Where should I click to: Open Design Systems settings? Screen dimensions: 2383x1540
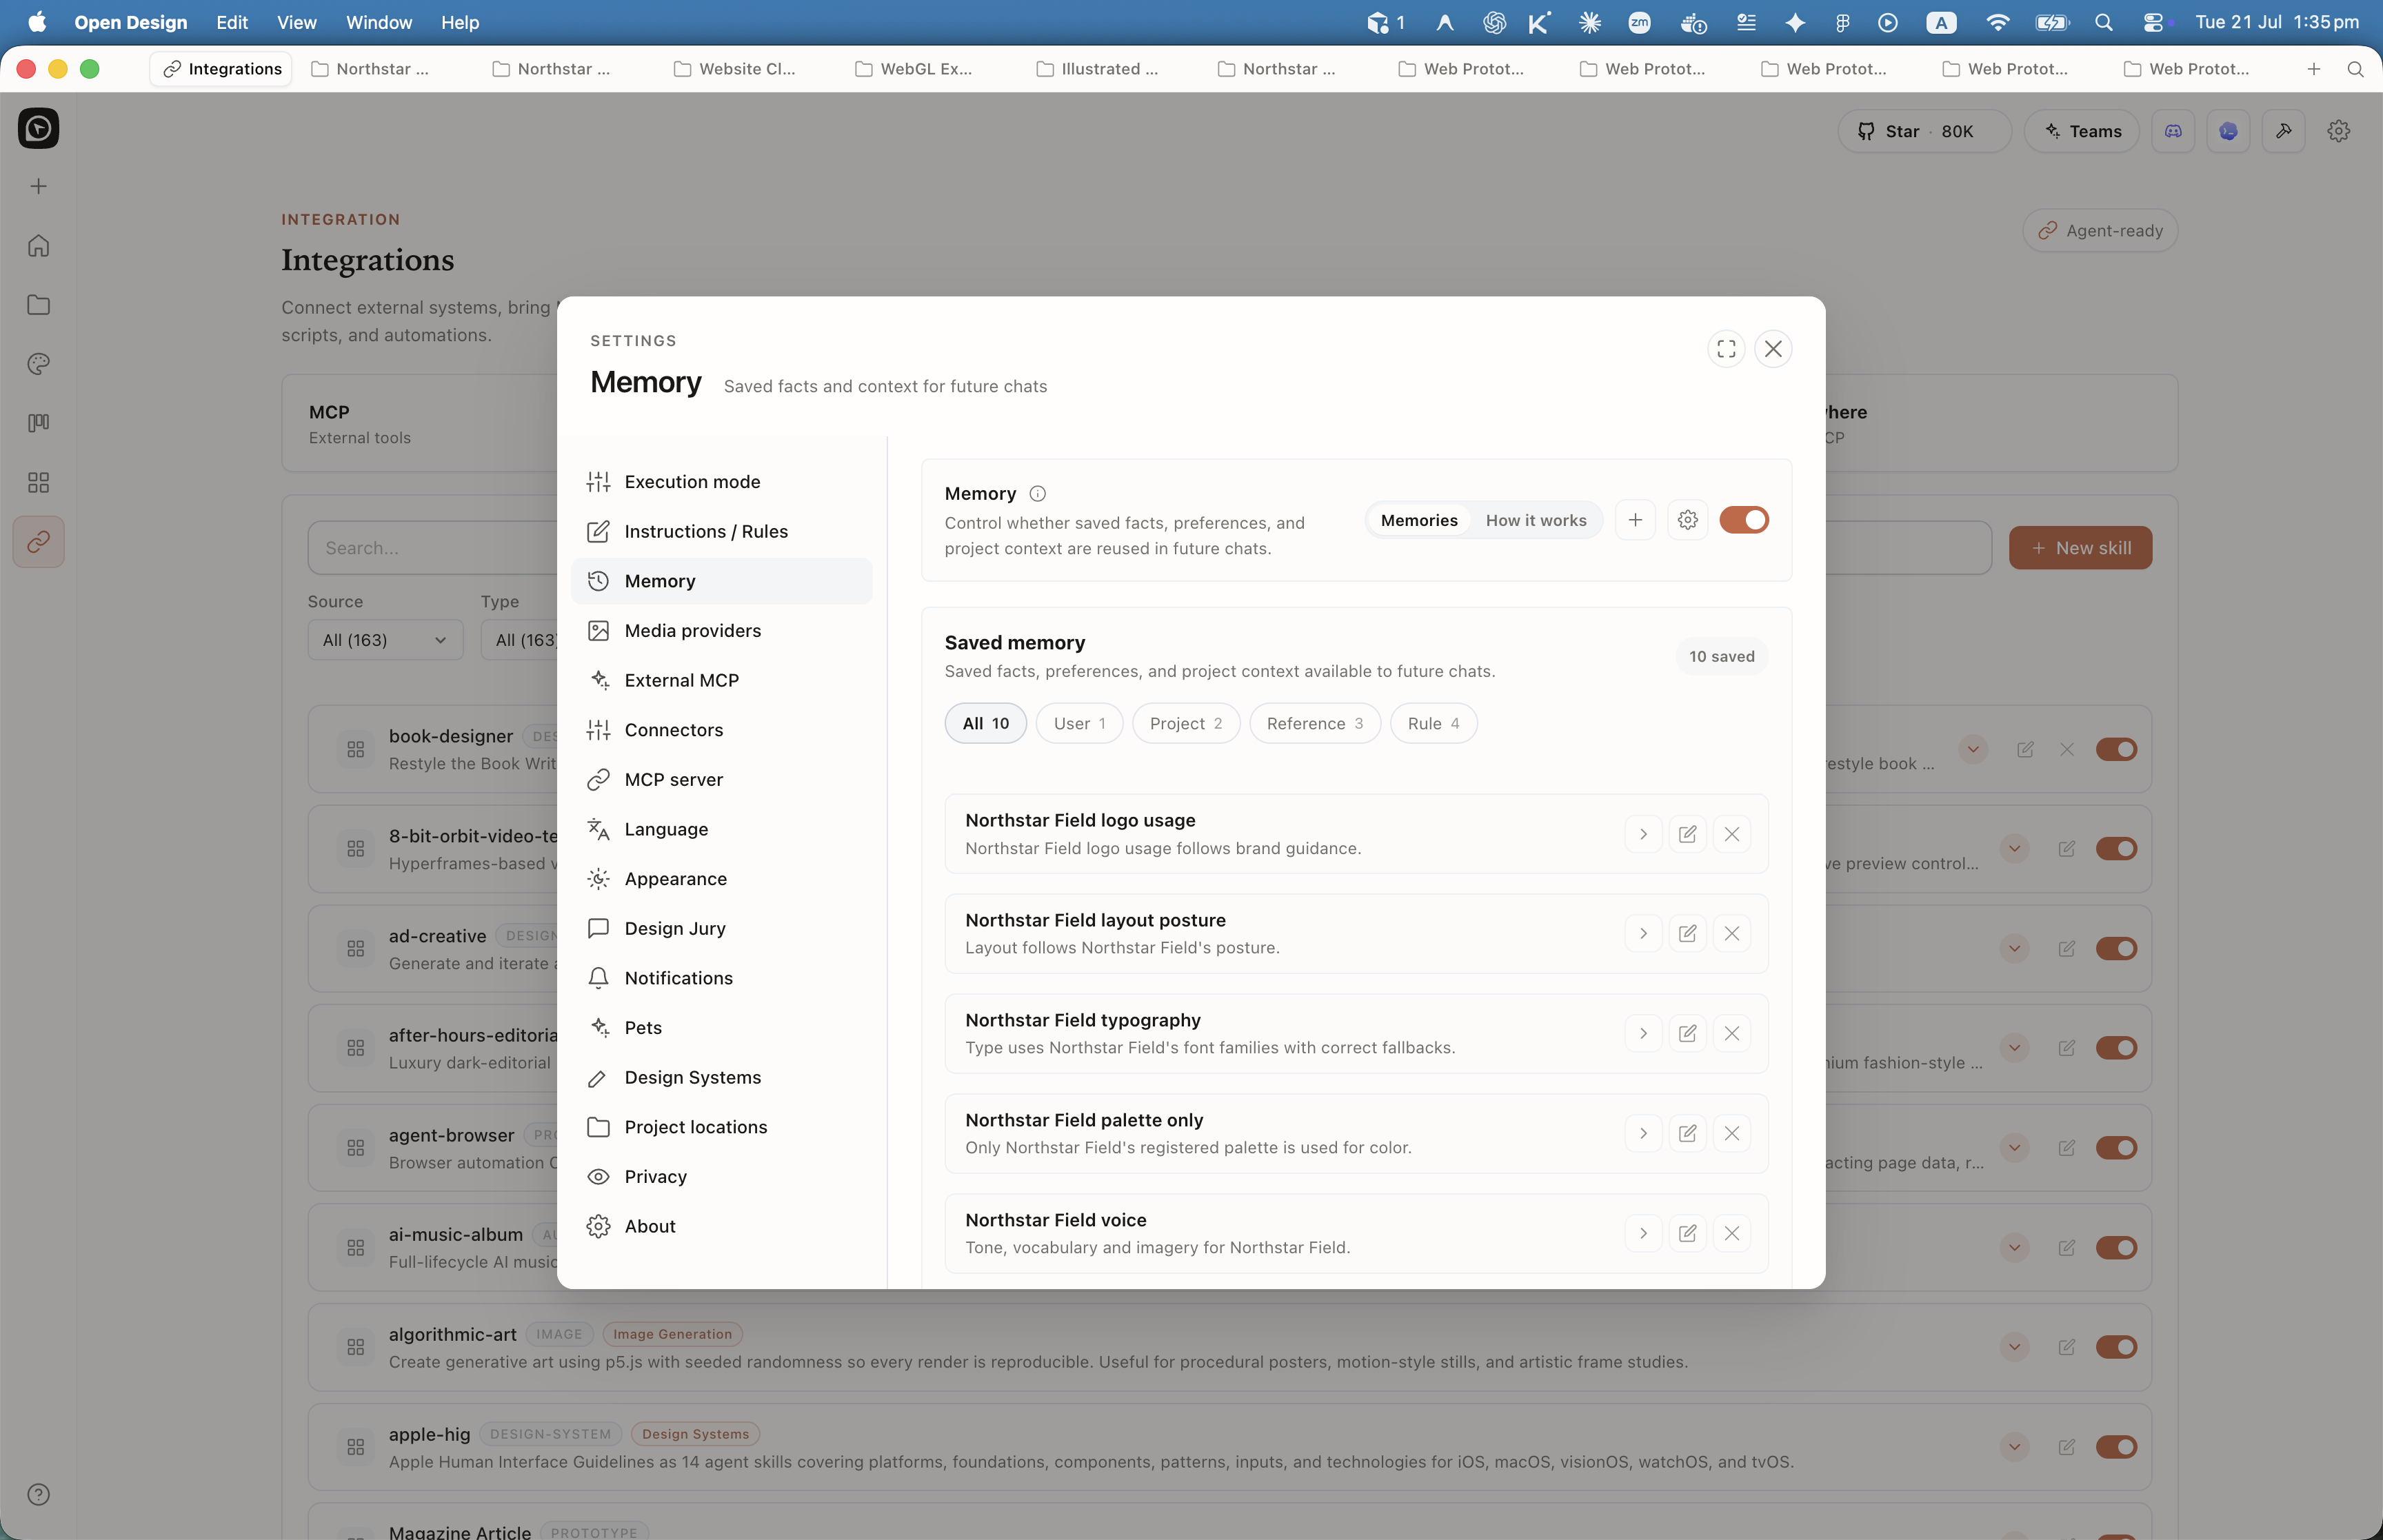pos(721,1078)
